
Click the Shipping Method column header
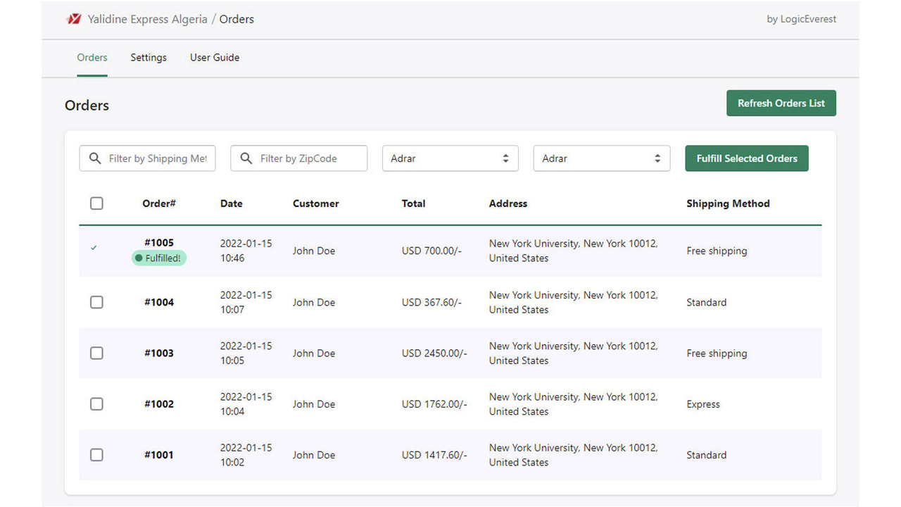728,204
